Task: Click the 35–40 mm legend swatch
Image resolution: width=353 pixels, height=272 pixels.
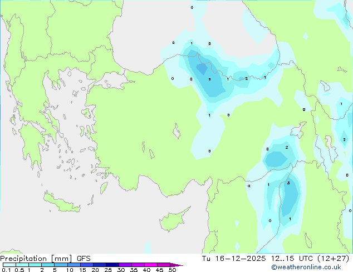Action: click(138, 265)
